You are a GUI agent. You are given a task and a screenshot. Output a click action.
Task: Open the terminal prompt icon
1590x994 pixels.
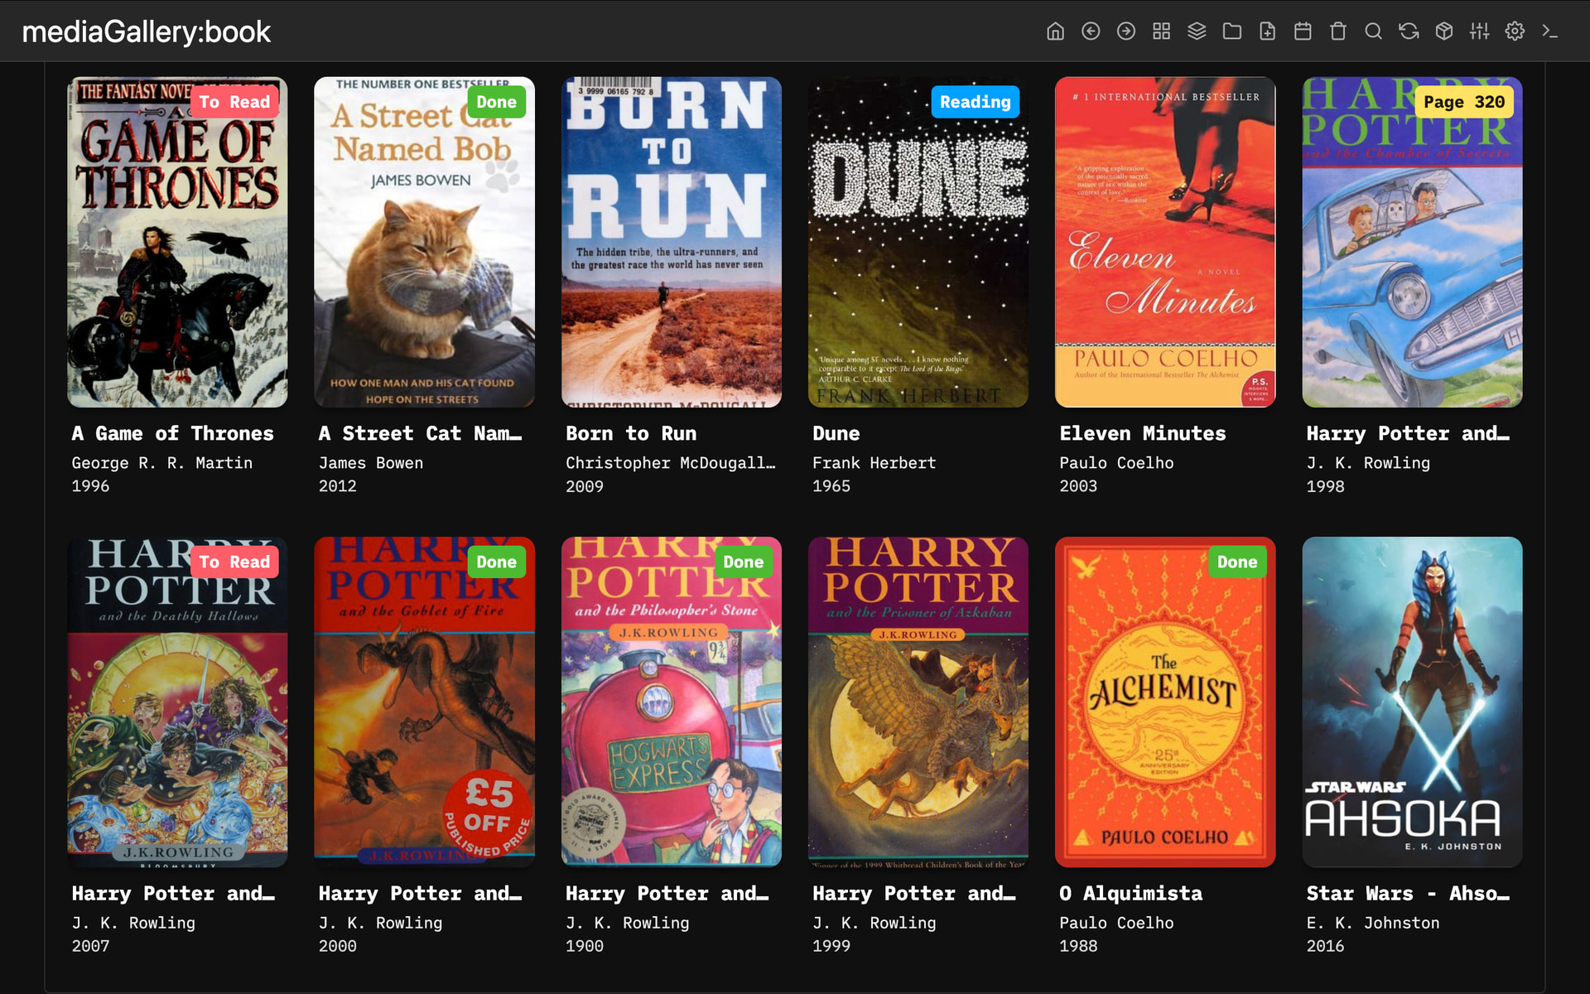pyautogui.click(x=1550, y=31)
